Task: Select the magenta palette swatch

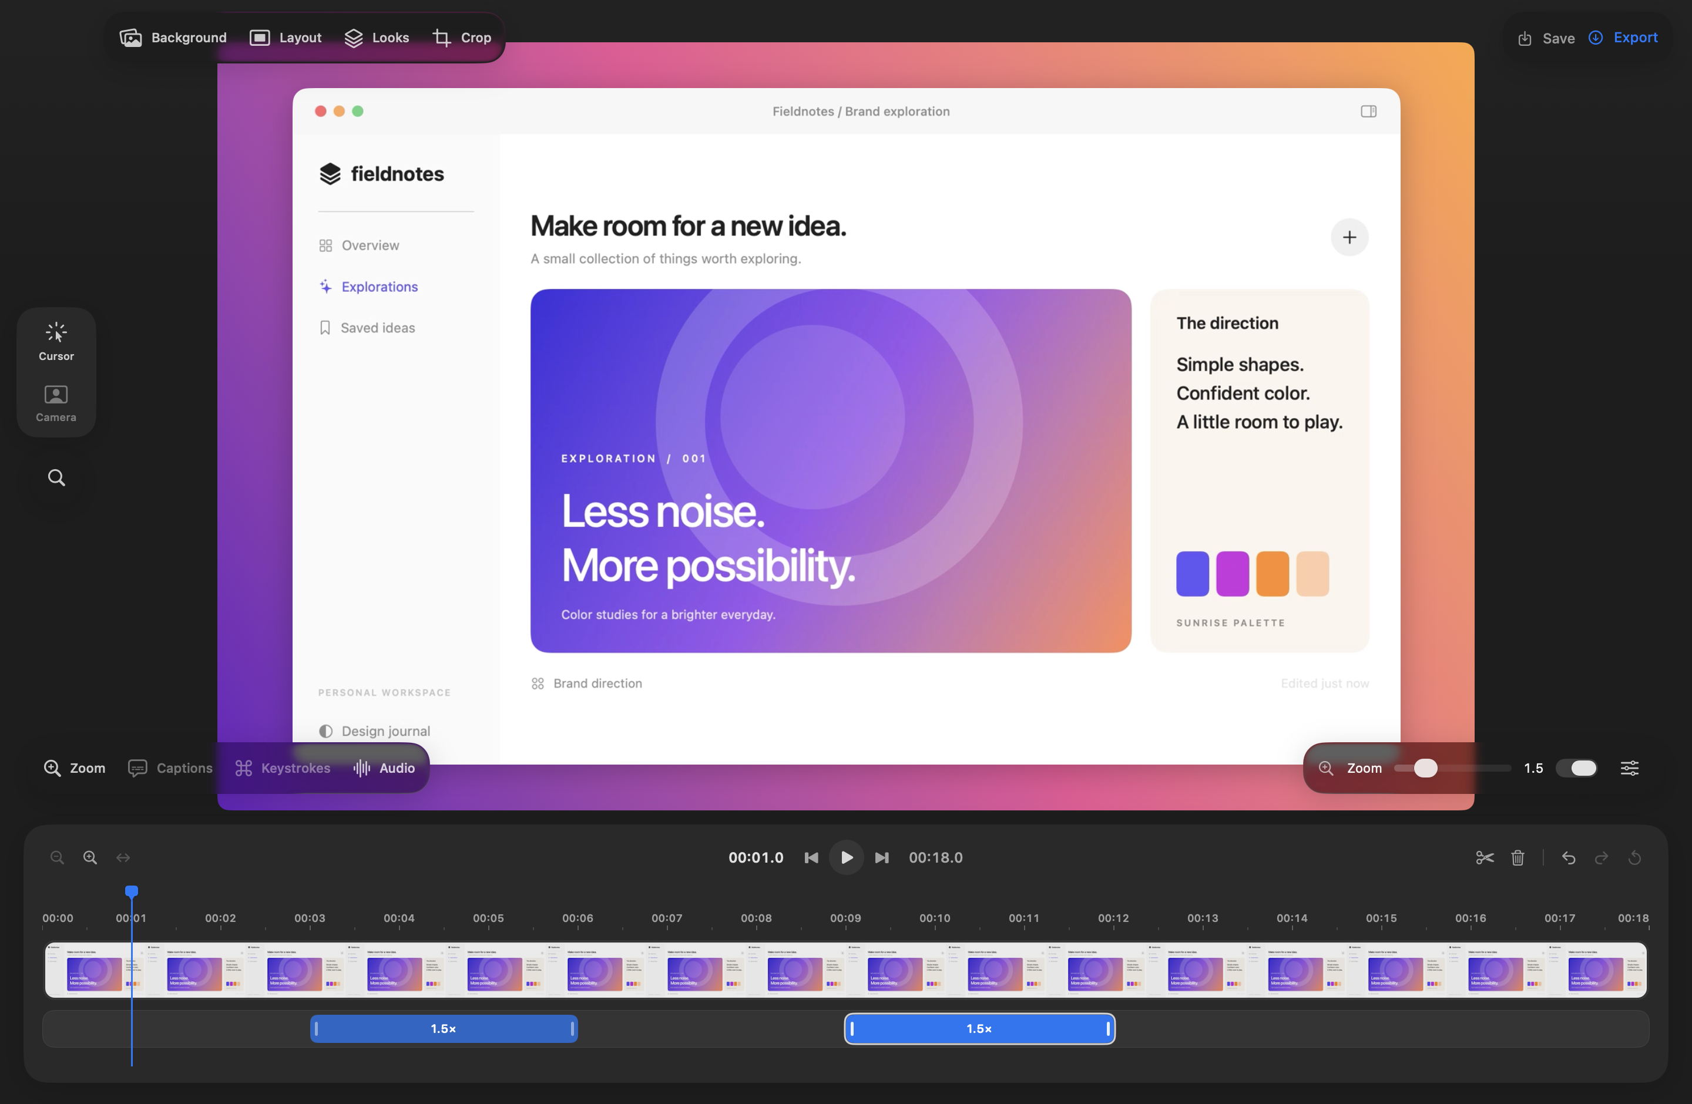Action: [1232, 573]
